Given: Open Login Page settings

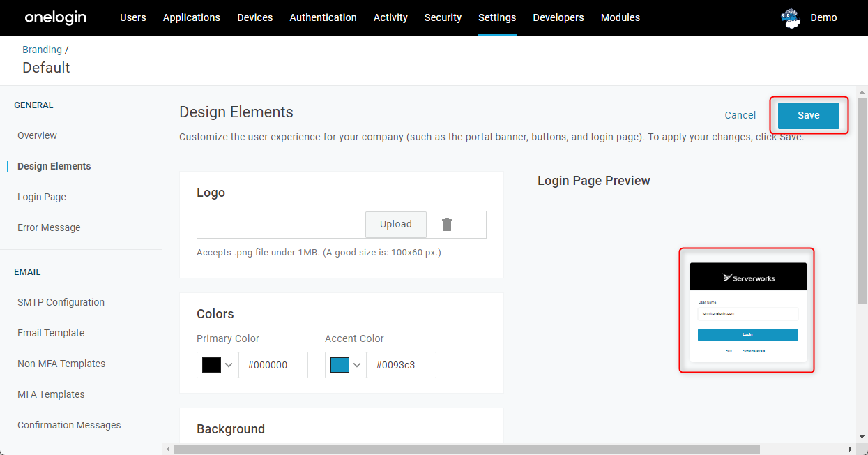Looking at the screenshot, I should point(42,197).
